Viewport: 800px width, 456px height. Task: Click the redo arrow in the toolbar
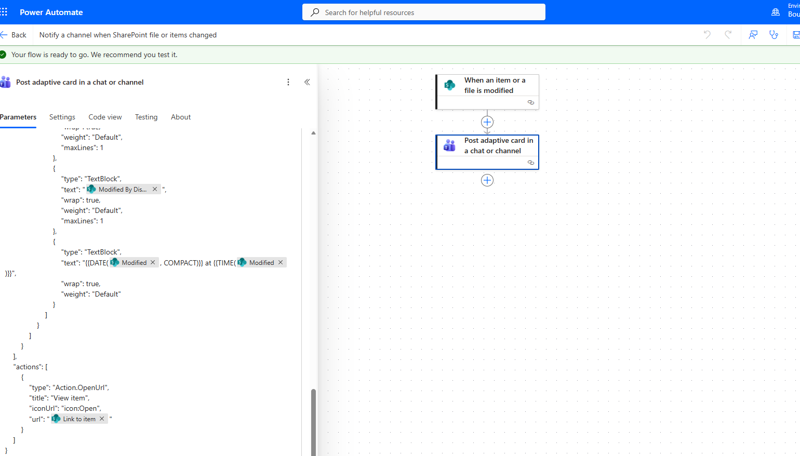click(x=728, y=35)
